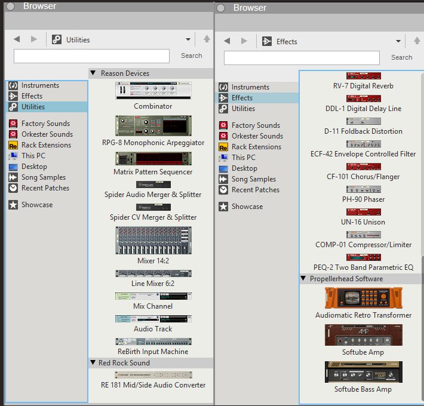The image size is (424, 406).
Task: Collapse the Reason Devices section
Action: (93, 73)
